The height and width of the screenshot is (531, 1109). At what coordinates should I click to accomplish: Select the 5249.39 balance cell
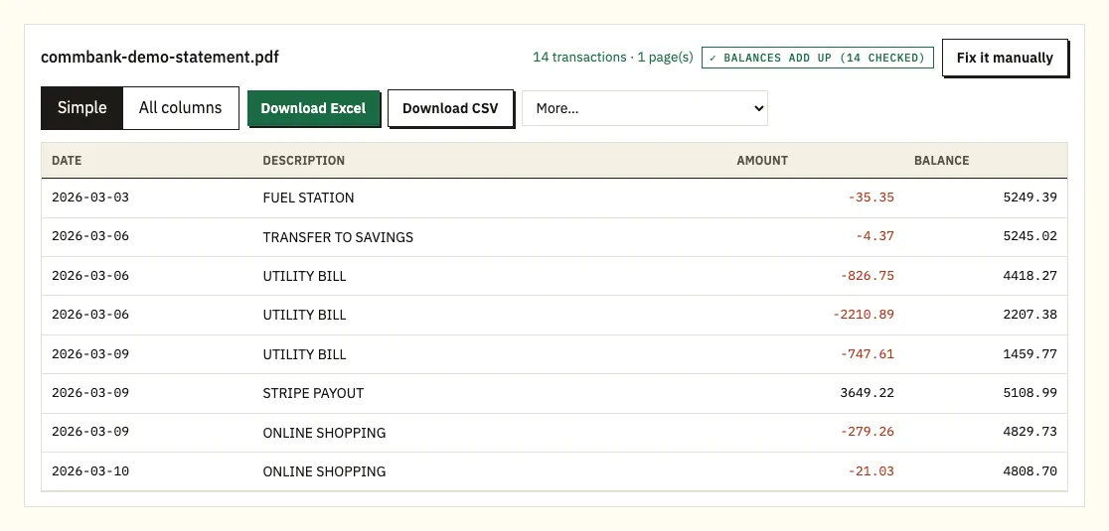click(x=1030, y=197)
